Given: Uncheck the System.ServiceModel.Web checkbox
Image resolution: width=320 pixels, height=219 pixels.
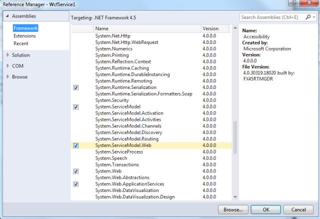Looking at the screenshot, I should pyautogui.click(x=75, y=145).
